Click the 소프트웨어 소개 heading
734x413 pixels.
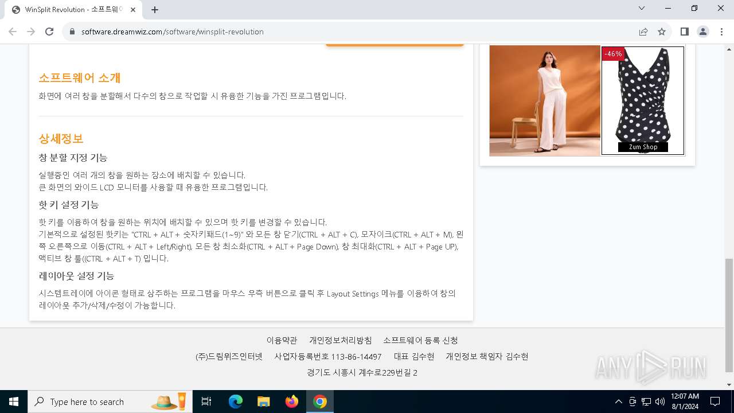pyautogui.click(x=80, y=77)
